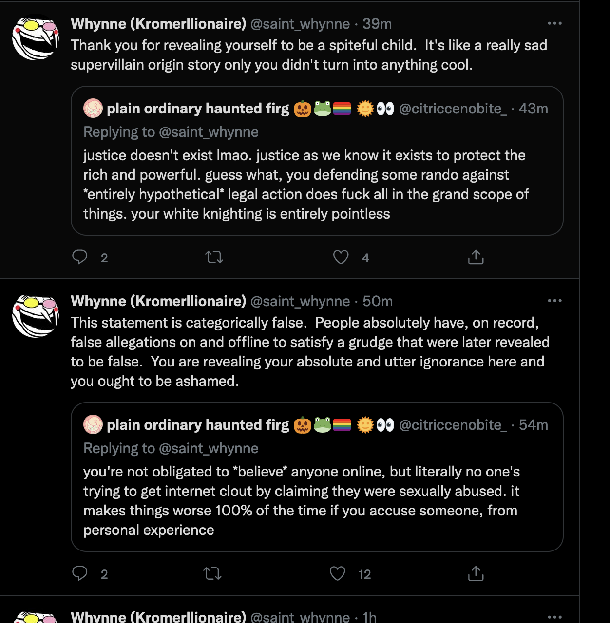Open the 39m timestamp link

(x=377, y=24)
